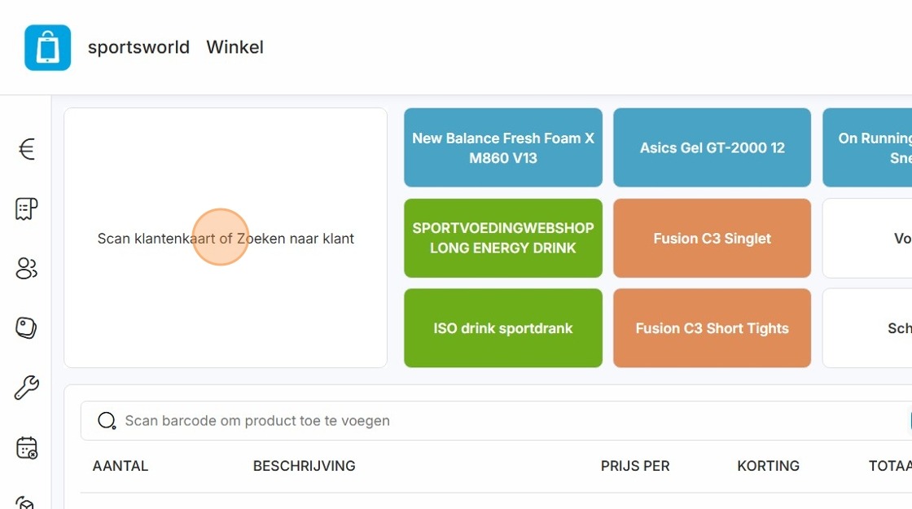Open the products tag sidebar icon

(x=26, y=327)
